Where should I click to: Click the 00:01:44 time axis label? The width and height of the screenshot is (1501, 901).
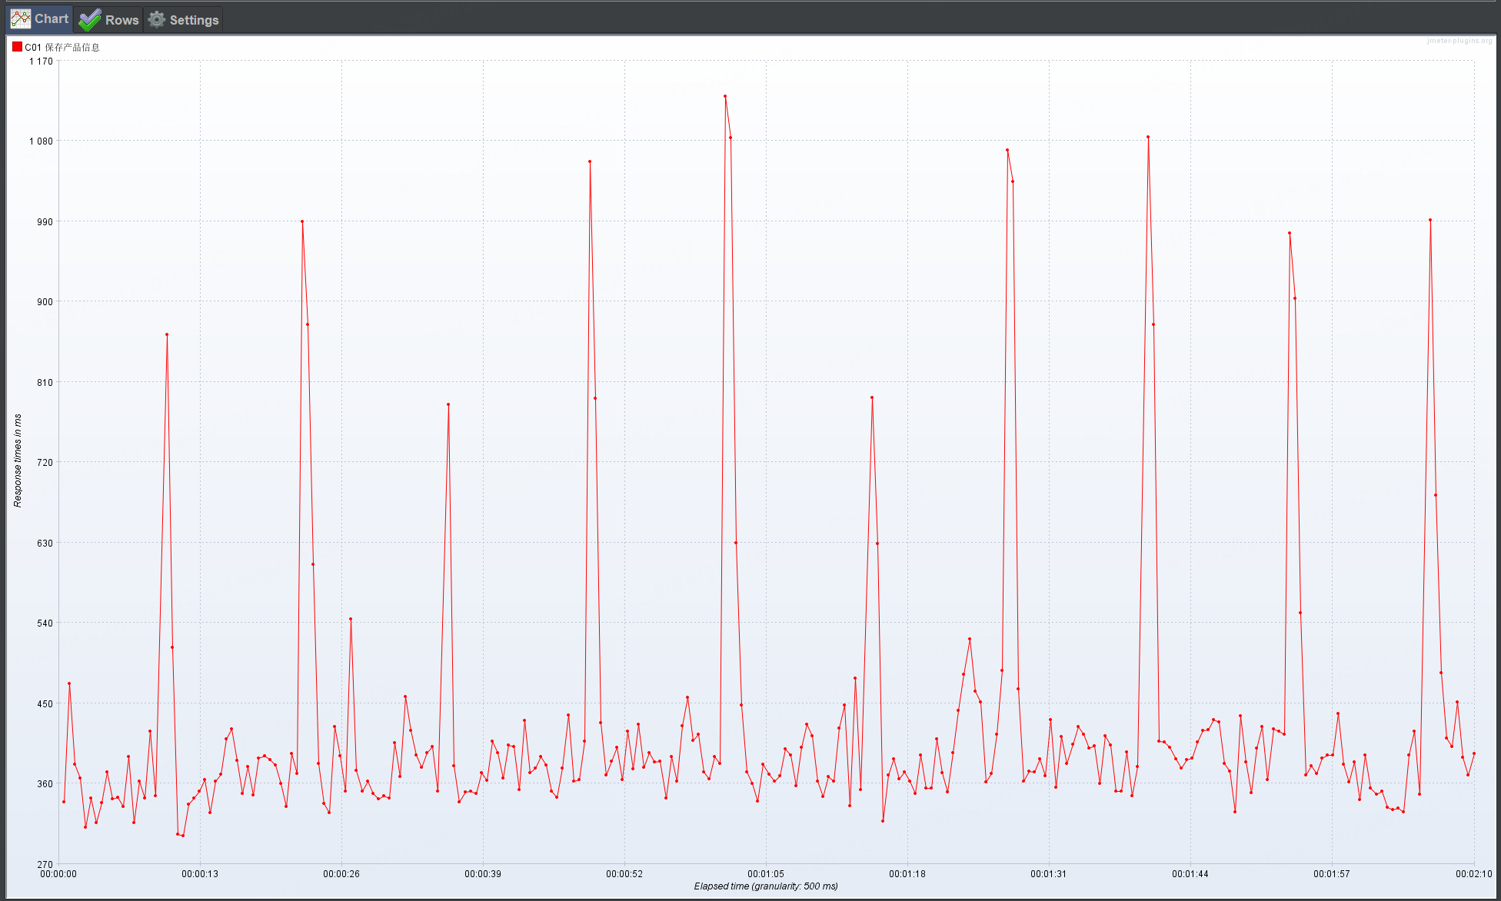[1190, 874]
